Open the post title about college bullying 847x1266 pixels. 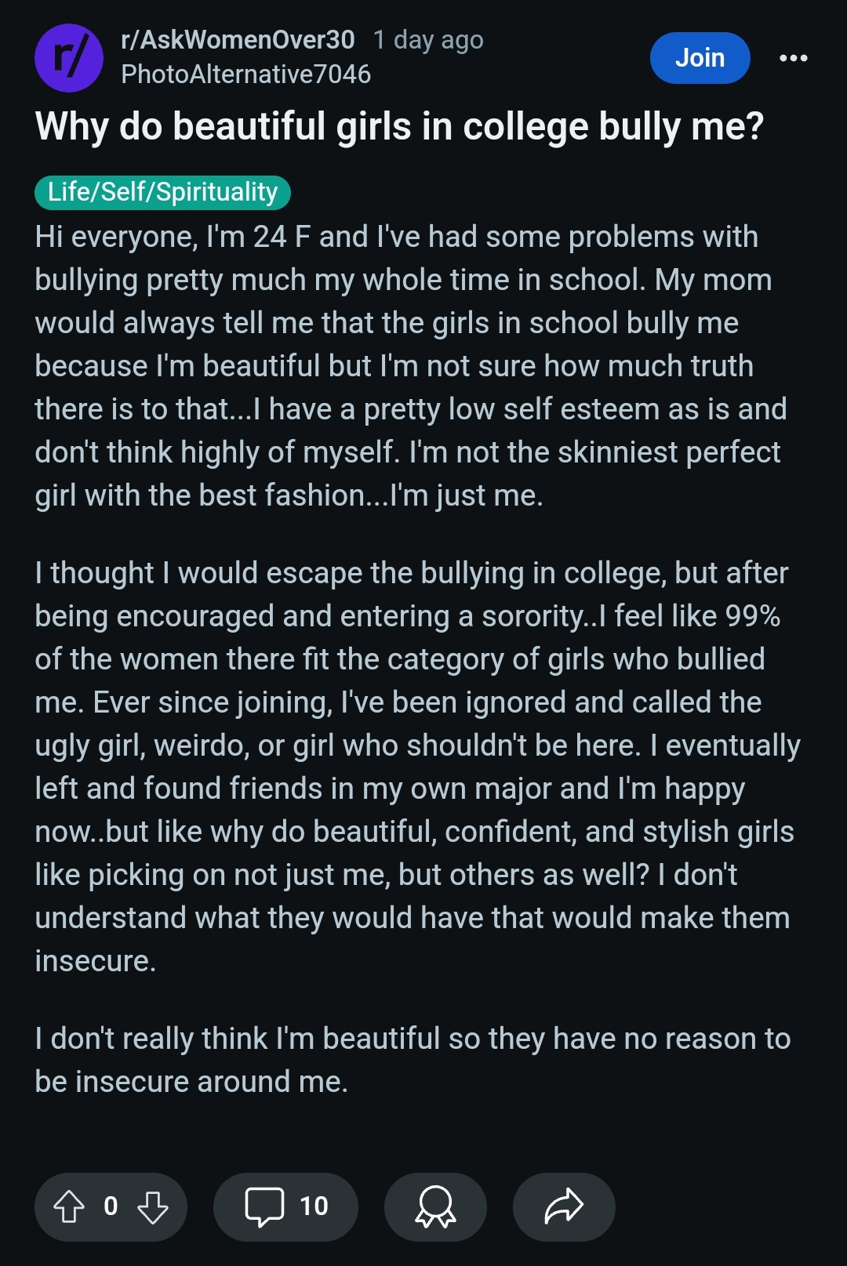(x=399, y=127)
